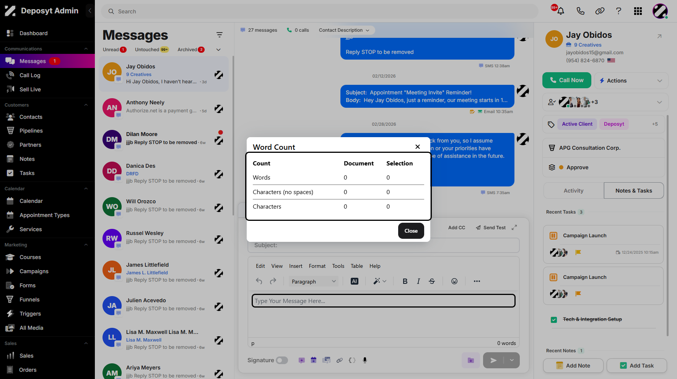Click the redo arrow in editor
This screenshot has width=677, height=379.
273,281
